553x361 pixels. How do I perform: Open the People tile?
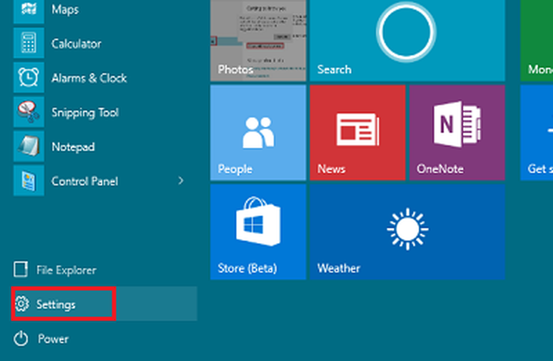(x=258, y=132)
